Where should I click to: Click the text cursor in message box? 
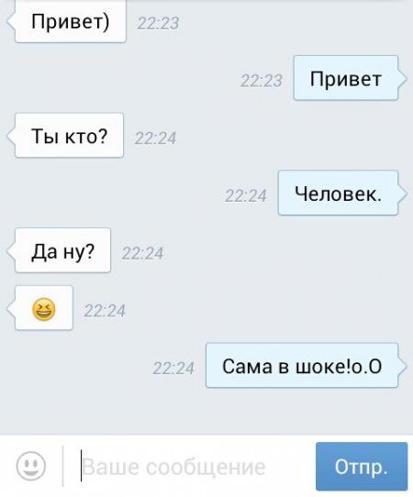[81, 466]
